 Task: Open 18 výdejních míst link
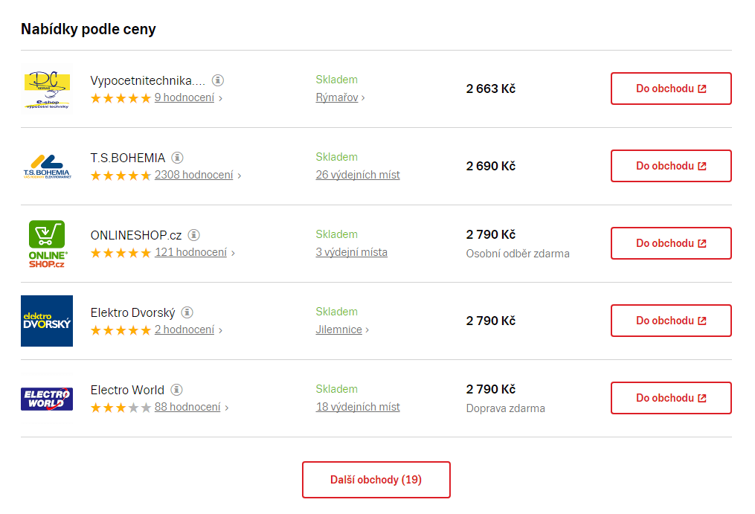pos(358,407)
